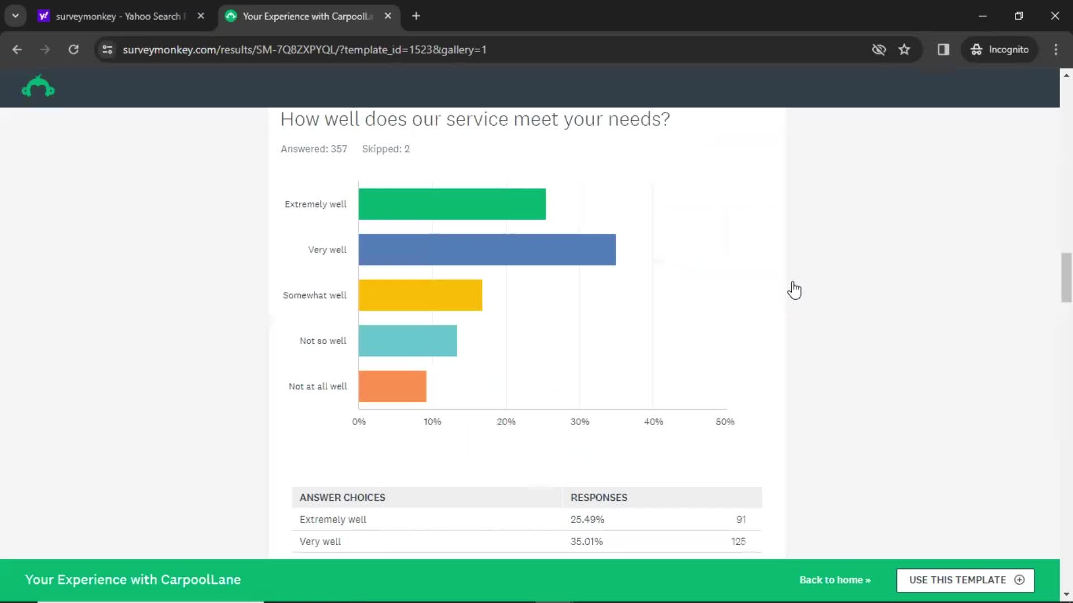Click the 25.49% table cell
The width and height of the screenshot is (1073, 603).
point(587,519)
